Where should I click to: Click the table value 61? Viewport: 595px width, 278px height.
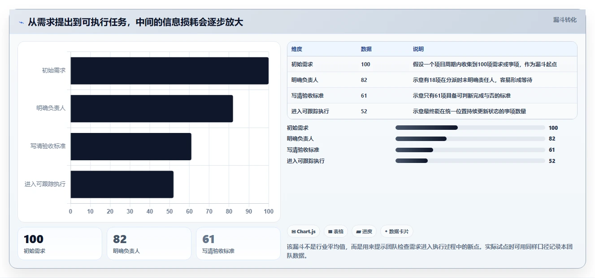(364, 96)
